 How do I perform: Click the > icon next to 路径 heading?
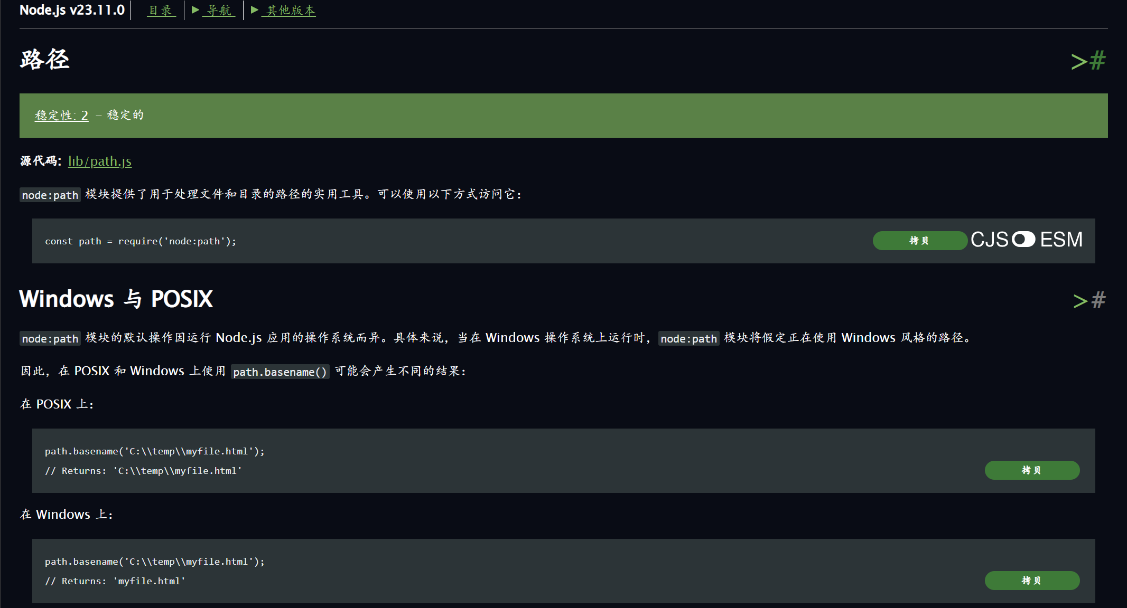pos(1078,60)
